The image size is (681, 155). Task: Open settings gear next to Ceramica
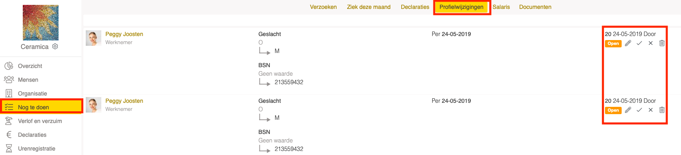click(x=55, y=47)
